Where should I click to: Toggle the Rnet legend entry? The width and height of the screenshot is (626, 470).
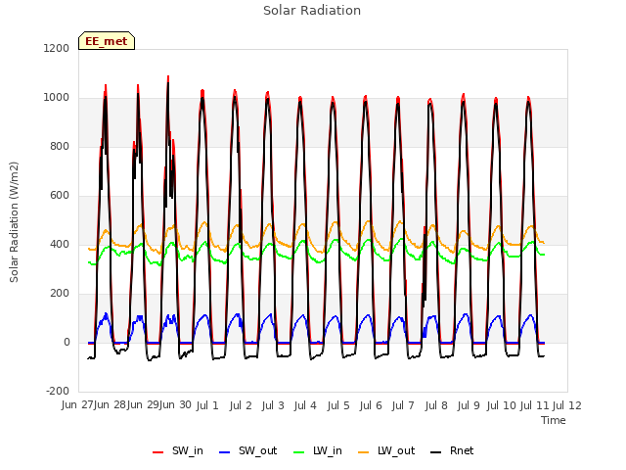452,450
